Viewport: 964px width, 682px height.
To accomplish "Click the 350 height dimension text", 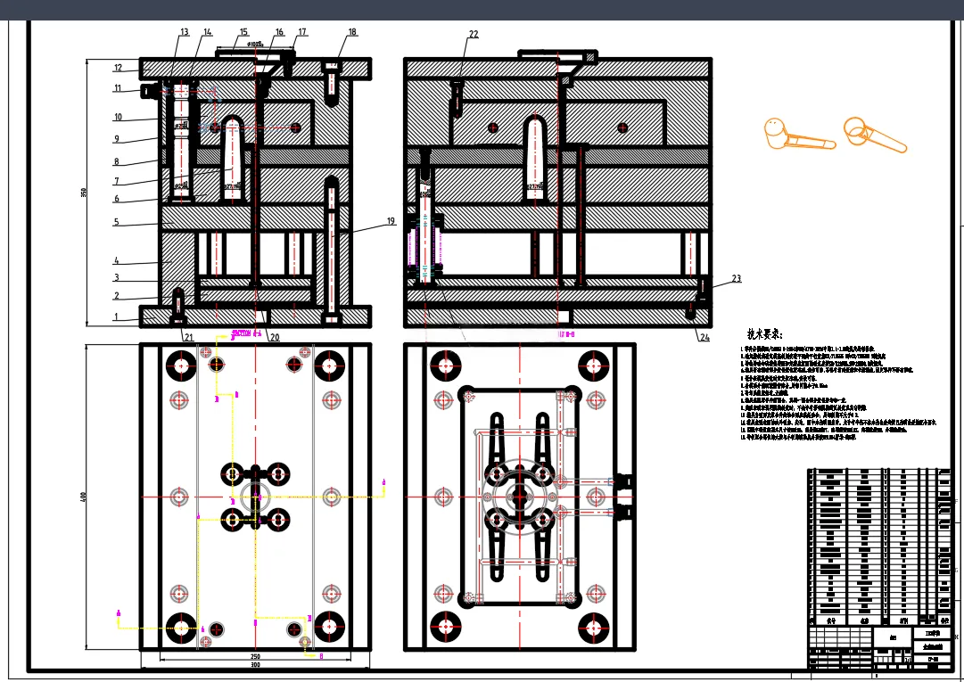I will (x=84, y=193).
